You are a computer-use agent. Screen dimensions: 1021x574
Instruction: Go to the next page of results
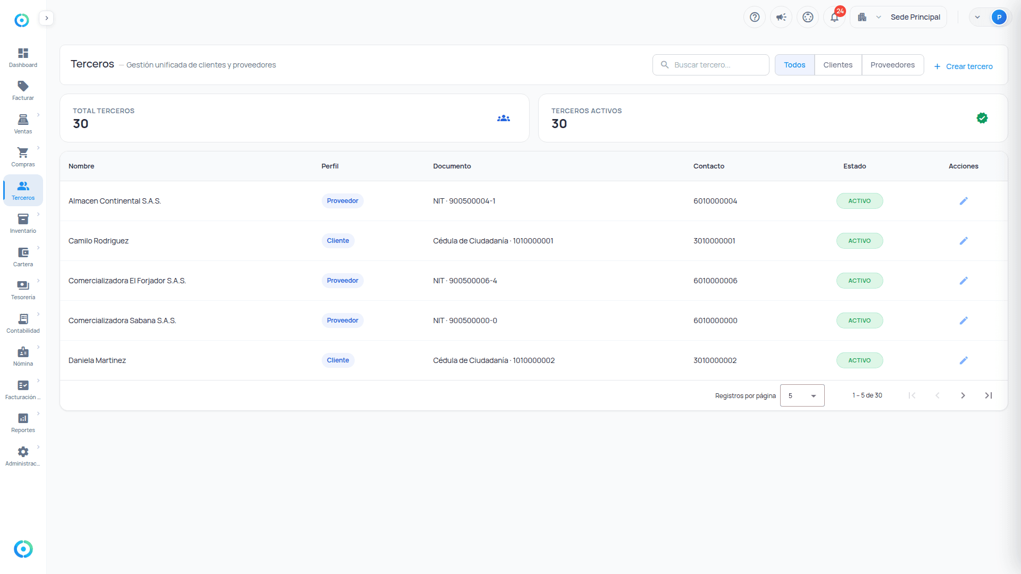(x=963, y=395)
